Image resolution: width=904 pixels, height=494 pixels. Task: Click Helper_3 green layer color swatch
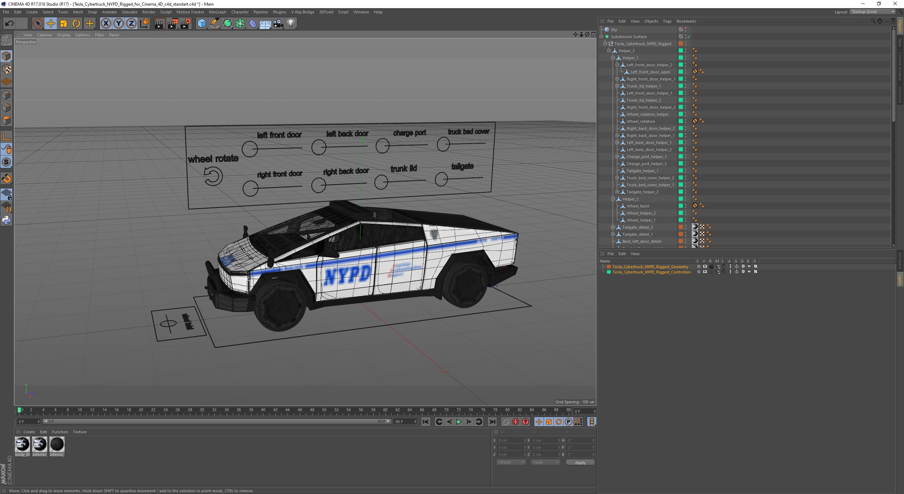[681, 50]
